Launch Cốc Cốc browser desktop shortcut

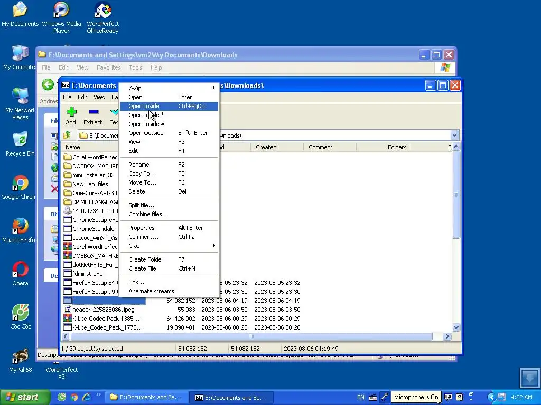click(21, 317)
